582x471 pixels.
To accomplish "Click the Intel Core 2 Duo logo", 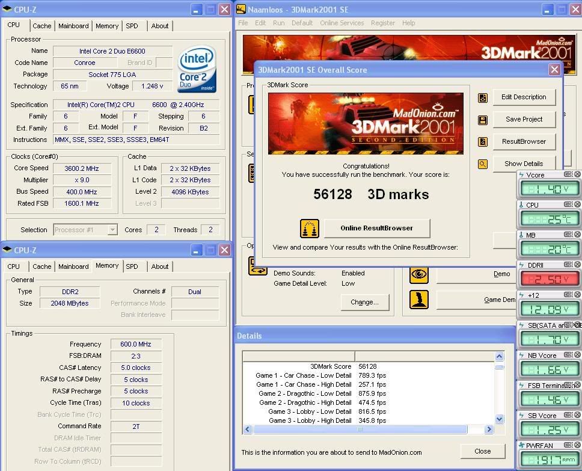I will coord(197,69).
